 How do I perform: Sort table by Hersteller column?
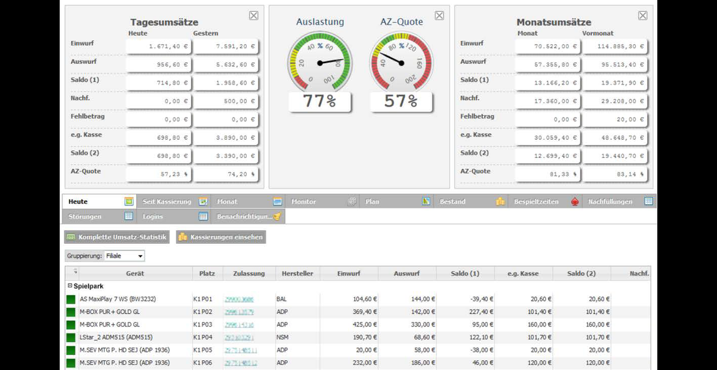tap(298, 274)
